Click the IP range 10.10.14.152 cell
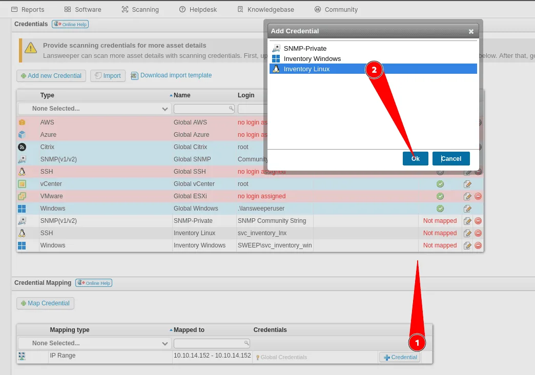The height and width of the screenshot is (375, 535). [x=212, y=356]
